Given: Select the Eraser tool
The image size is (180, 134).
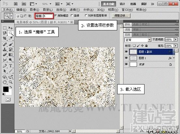Looking at the screenshot, I should click(5, 55).
